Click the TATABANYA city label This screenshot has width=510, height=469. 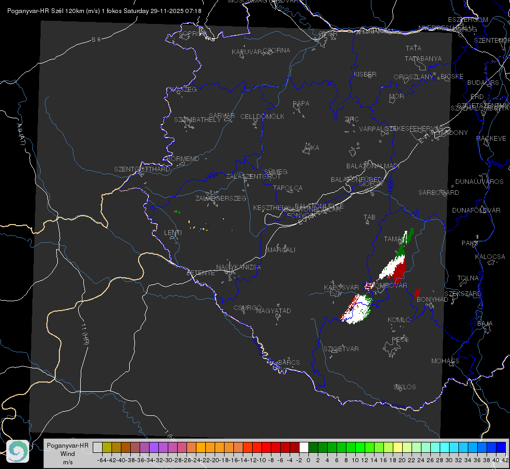423,58
